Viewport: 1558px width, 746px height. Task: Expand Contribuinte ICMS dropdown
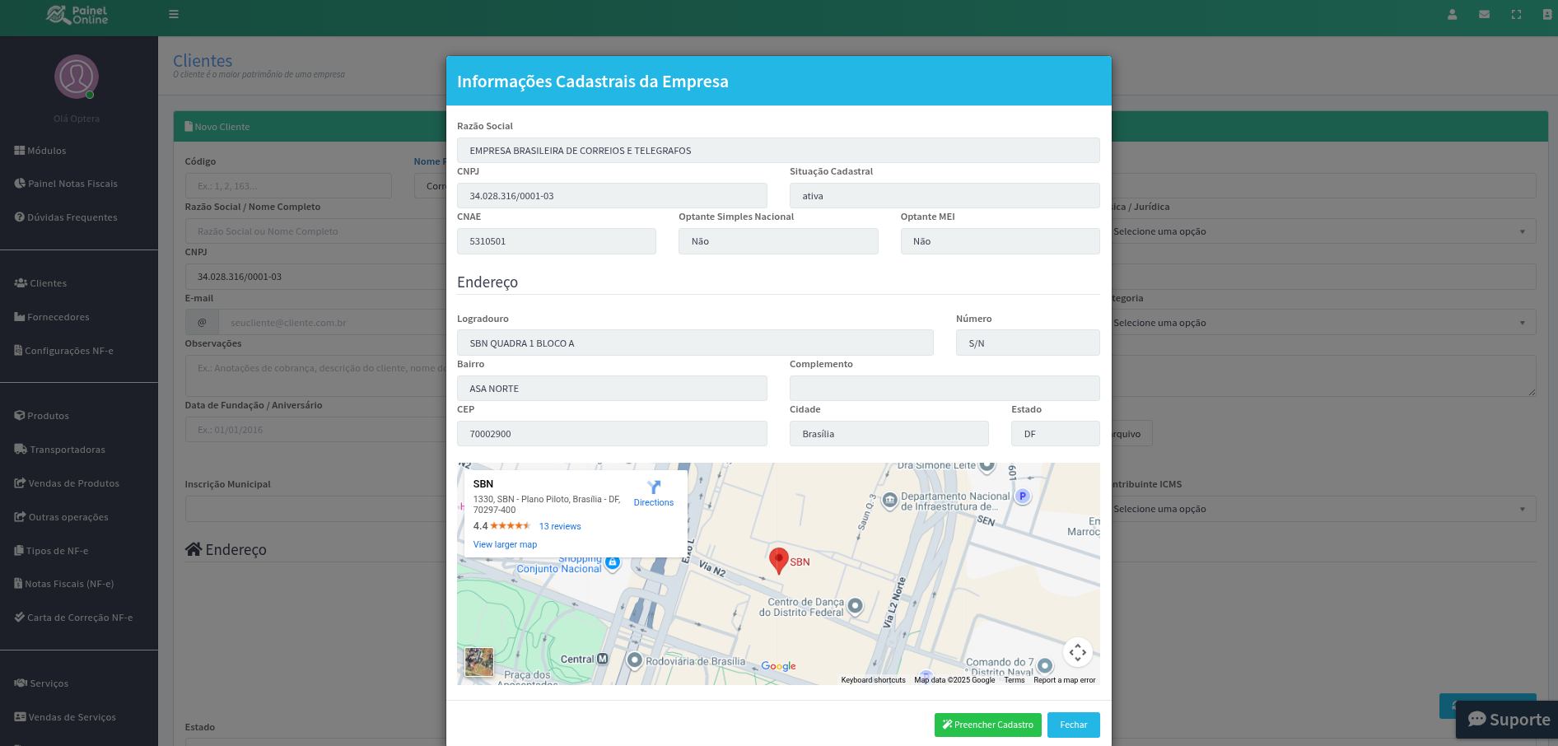[1323, 509]
